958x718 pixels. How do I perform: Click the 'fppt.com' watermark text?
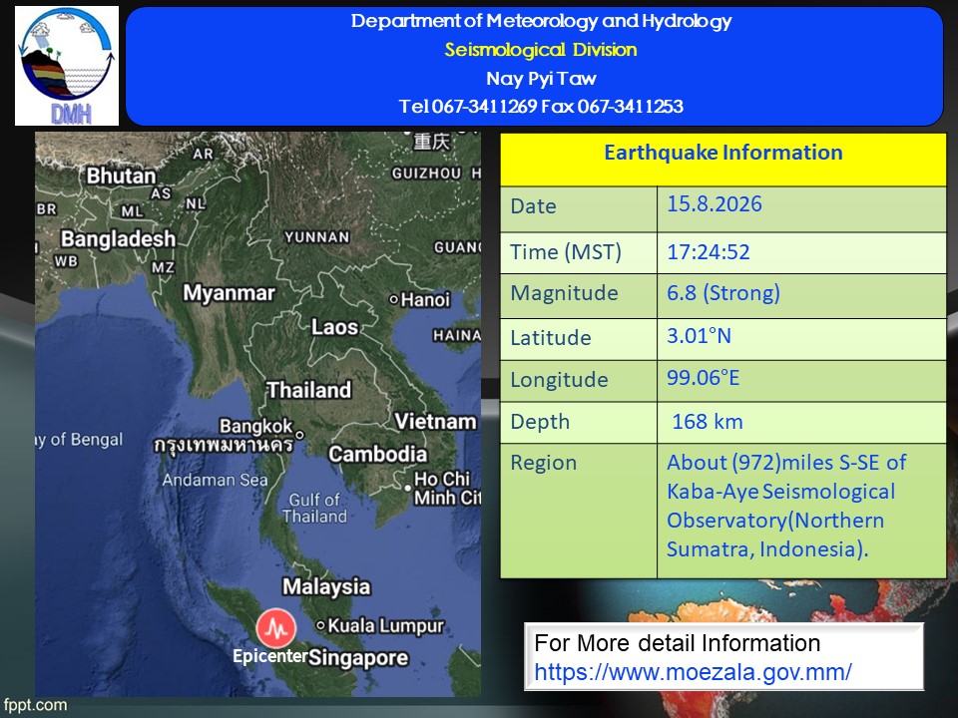click(x=35, y=705)
